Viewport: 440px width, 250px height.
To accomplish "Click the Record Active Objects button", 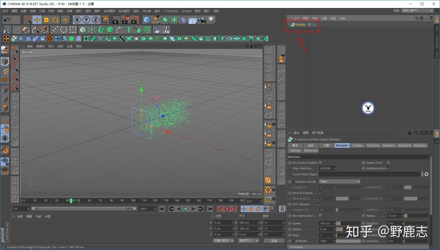I will pyautogui.click(x=220, y=209).
